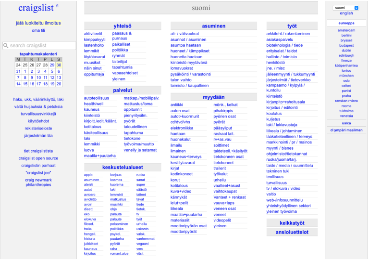This screenshot has height=260, width=369.
Task: Open romant.alue discussion forum link
Action: point(119,254)
